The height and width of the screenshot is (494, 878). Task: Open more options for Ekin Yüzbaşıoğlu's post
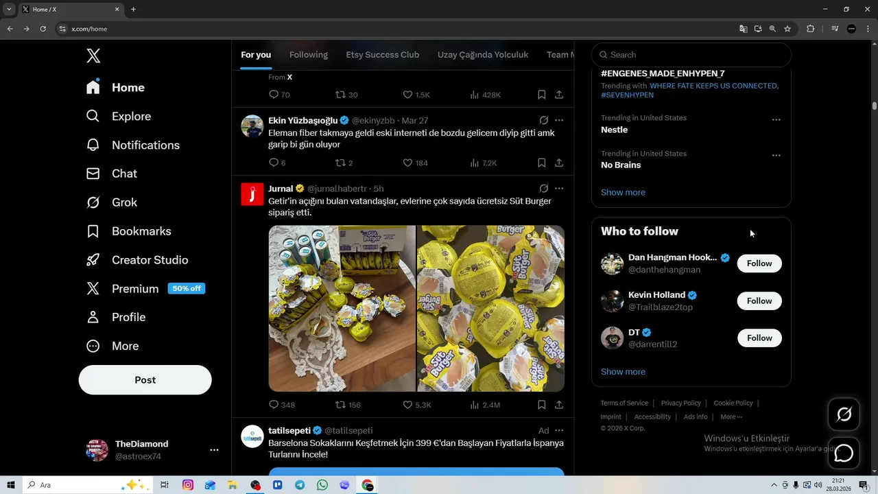tap(559, 120)
